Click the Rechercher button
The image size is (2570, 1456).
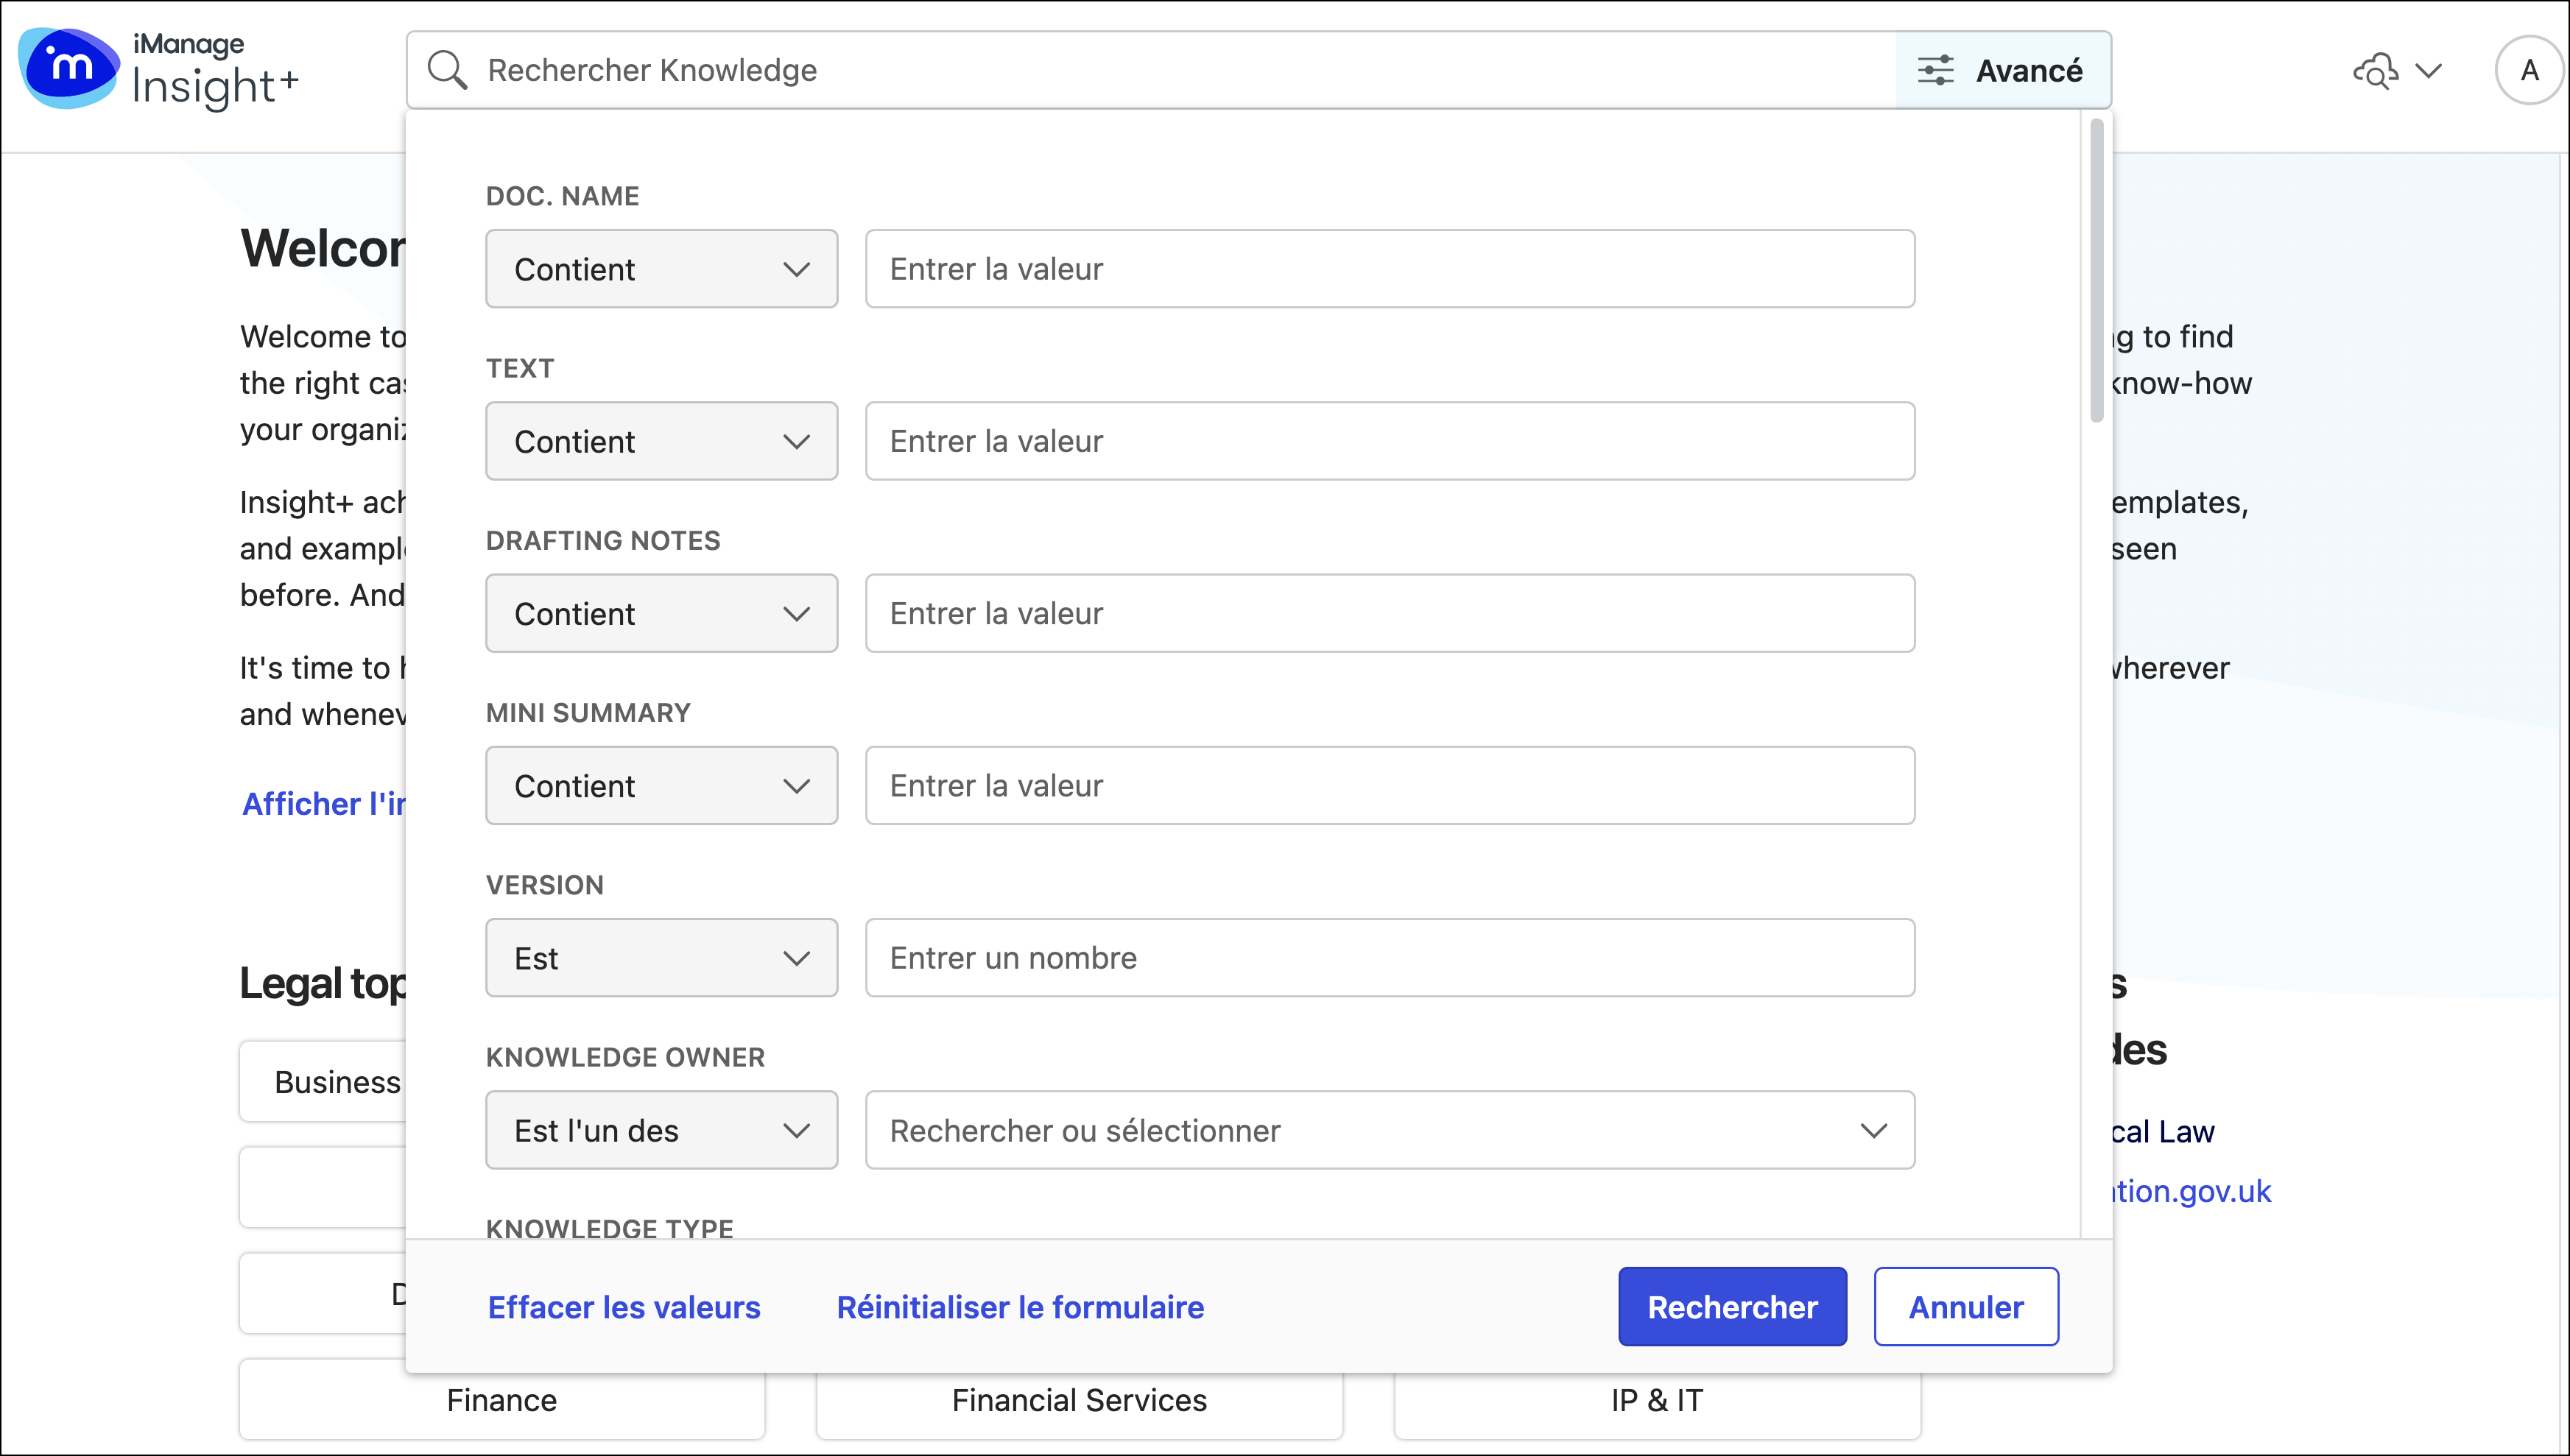[1732, 1306]
